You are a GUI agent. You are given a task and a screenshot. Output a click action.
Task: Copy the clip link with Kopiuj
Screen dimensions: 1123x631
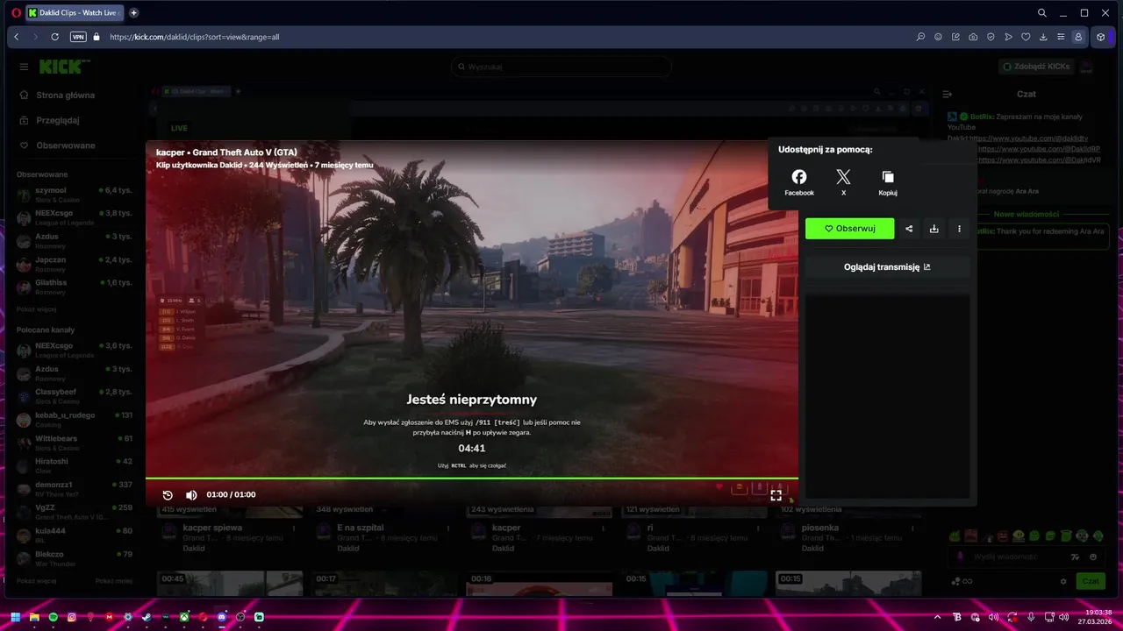tap(888, 182)
